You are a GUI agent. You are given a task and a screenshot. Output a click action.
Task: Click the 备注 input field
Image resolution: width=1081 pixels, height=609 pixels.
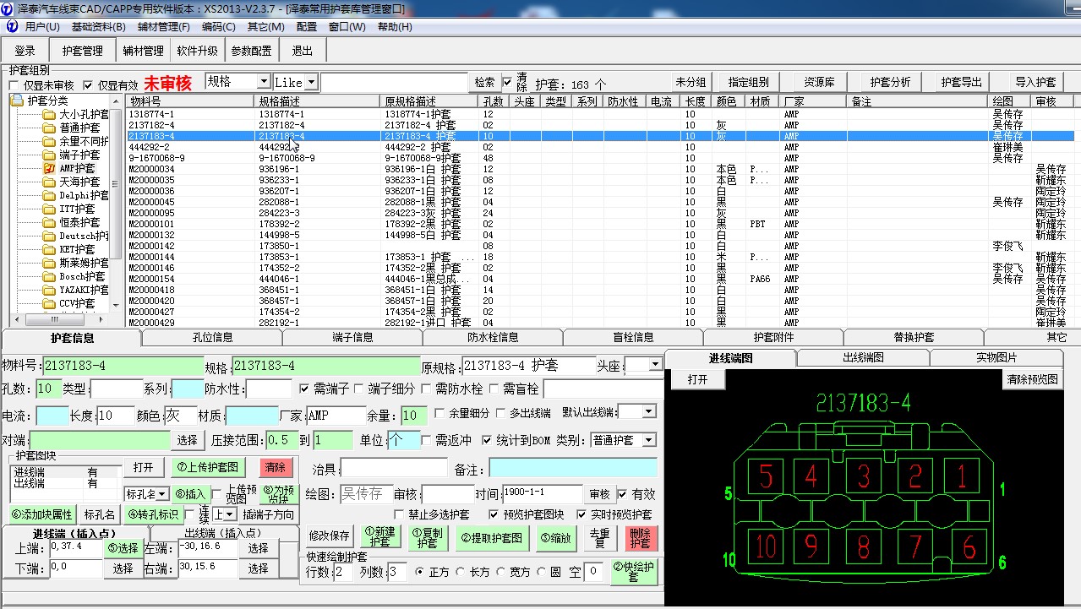(572, 467)
